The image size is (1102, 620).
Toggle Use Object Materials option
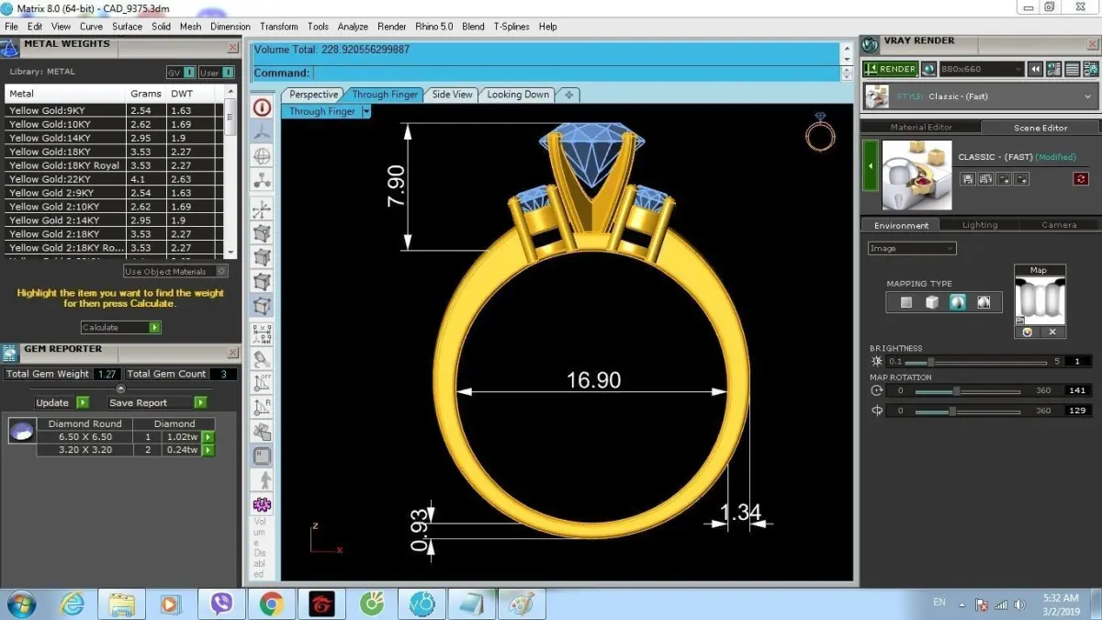pos(175,272)
